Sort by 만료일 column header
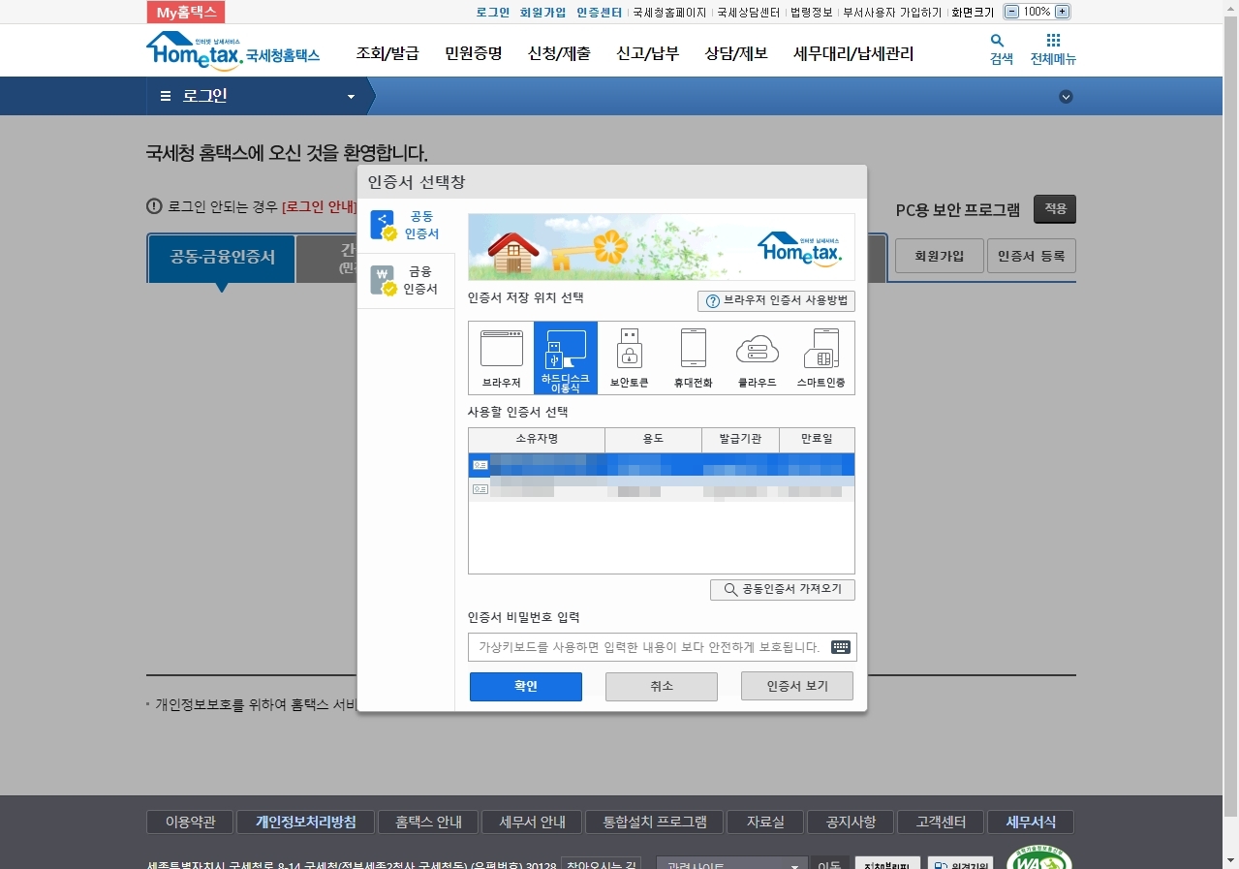This screenshot has width=1239, height=869. 817,440
